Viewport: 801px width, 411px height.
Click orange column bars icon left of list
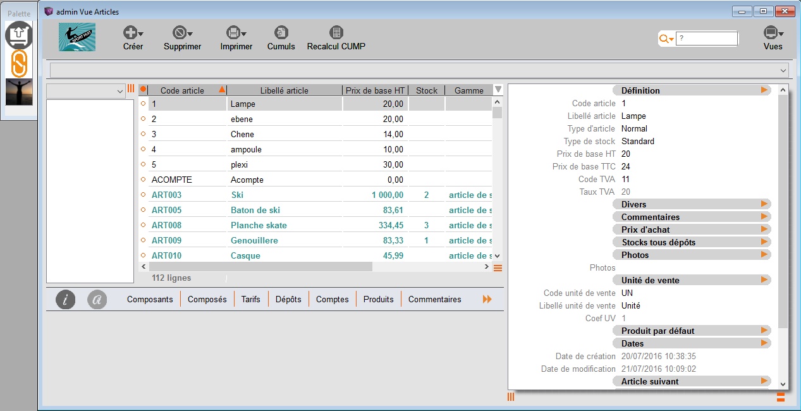[x=131, y=89]
